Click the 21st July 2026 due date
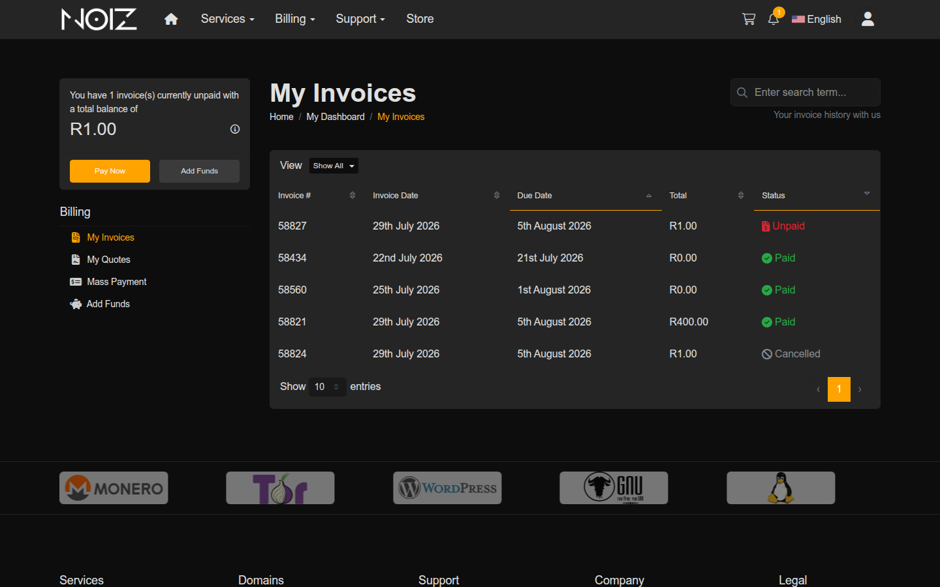 [x=550, y=258]
